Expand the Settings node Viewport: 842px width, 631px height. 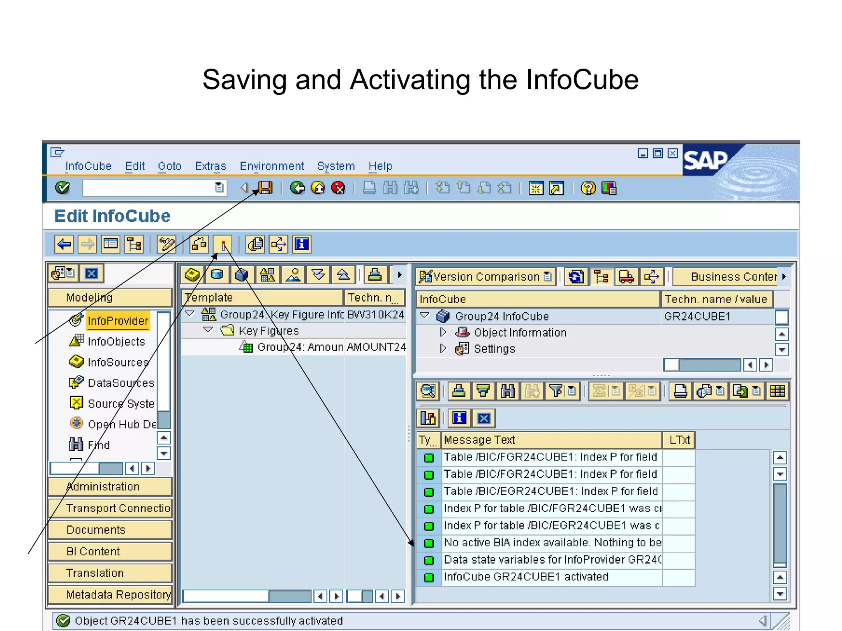pos(443,348)
